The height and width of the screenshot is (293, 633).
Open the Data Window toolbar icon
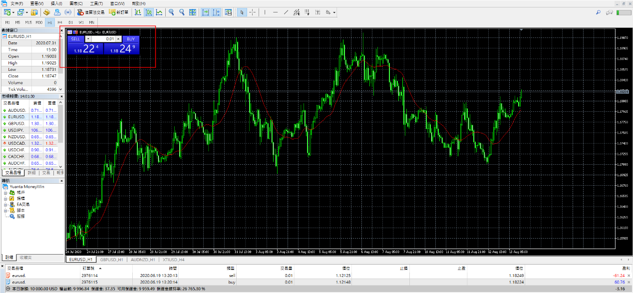coord(46,12)
